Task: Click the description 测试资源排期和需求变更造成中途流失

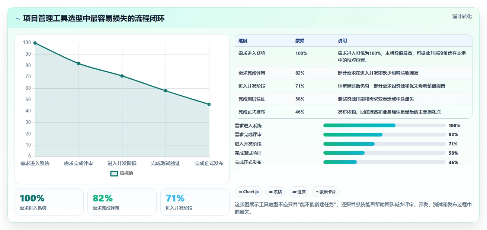Action: tap(376, 99)
